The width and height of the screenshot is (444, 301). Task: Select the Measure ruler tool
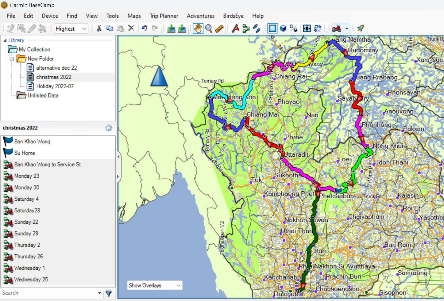pos(219,29)
